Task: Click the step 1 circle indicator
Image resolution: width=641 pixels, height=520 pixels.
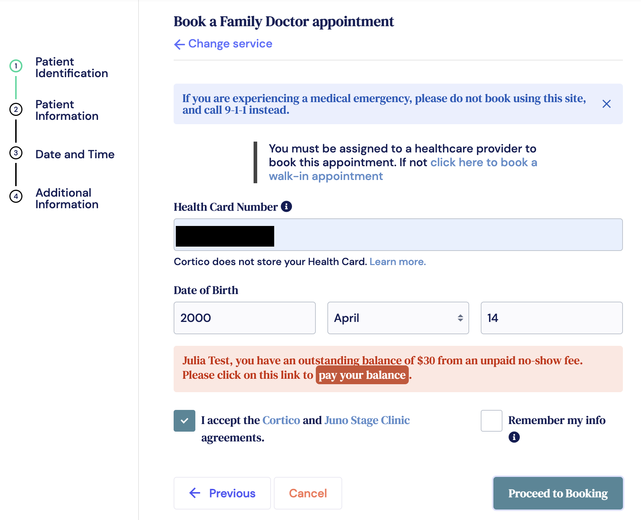Action: [x=16, y=66]
